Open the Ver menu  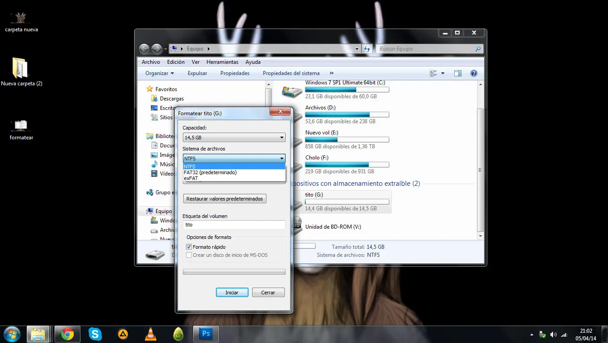[195, 62]
